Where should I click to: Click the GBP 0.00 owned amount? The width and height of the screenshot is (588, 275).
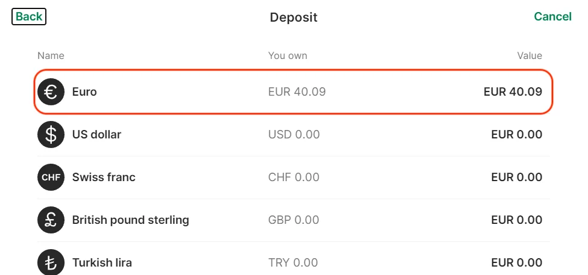[x=293, y=220]
